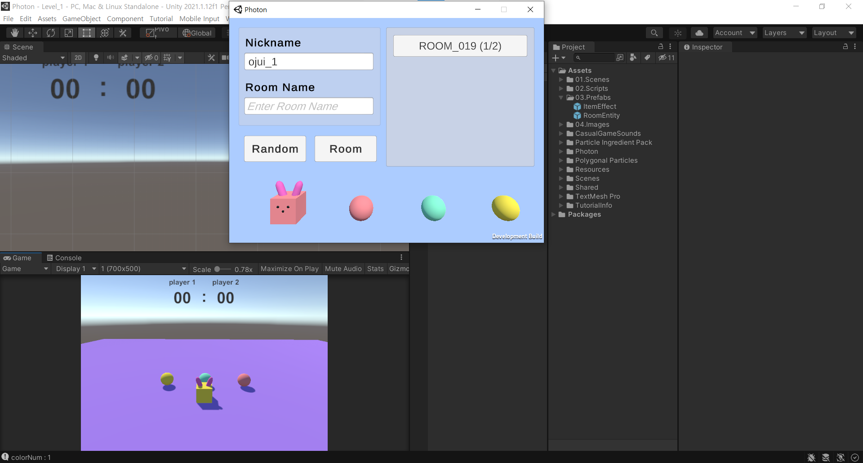Switch to the Game tab
The height and width of the screenshot is (463, 863).
18,258
